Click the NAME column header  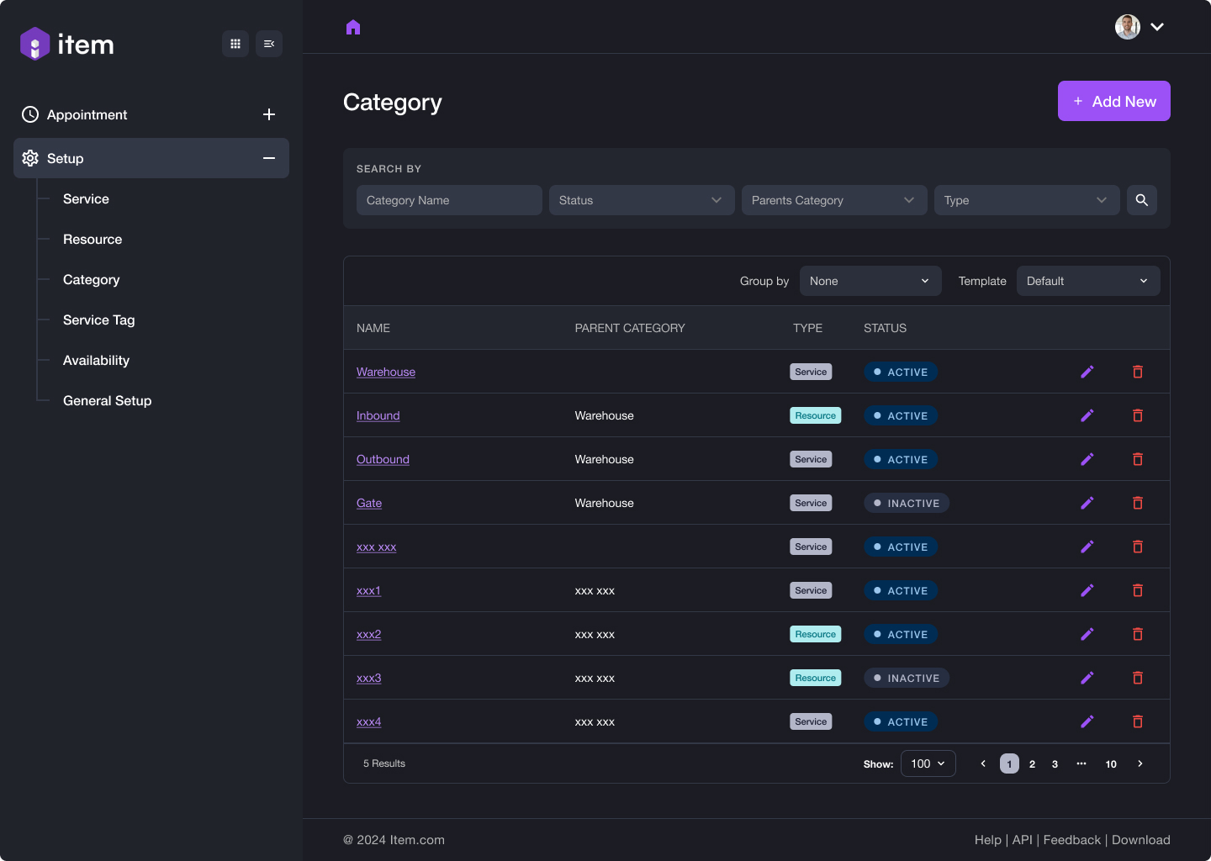coord(373,328)
